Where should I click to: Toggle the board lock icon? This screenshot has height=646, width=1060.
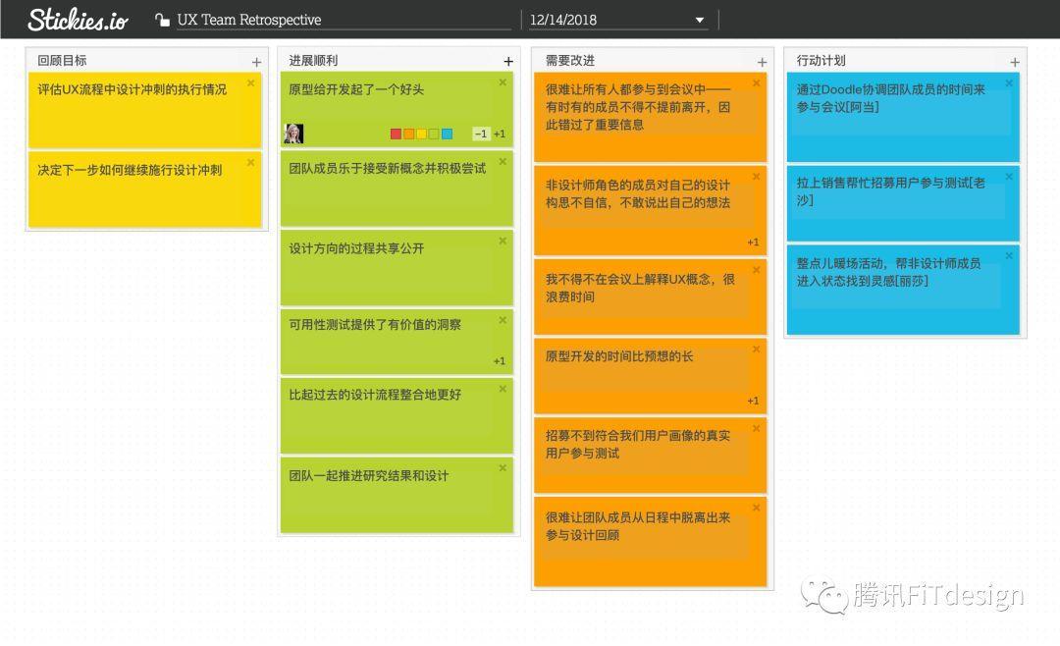162,20
